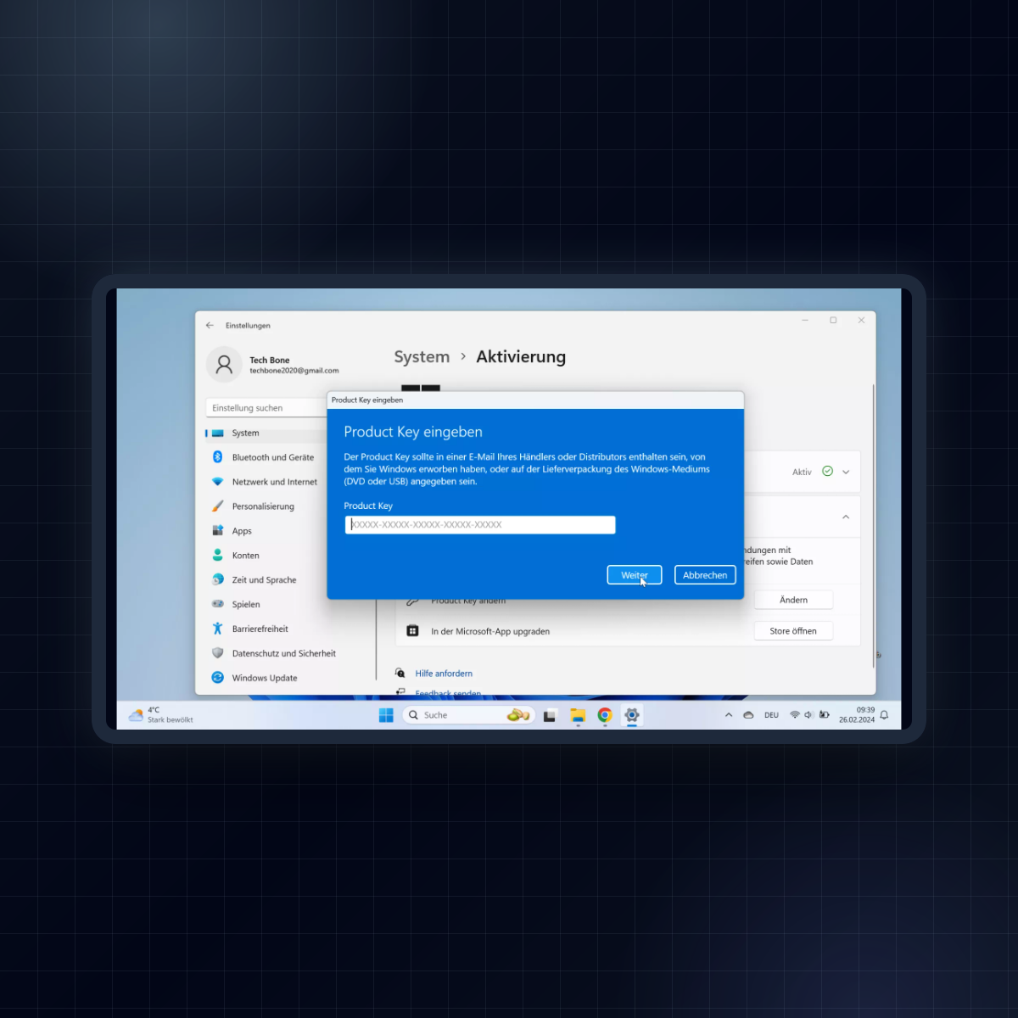Go to System in the breadcrumb
The image size is (1018, 1018).
click(x=422, y=357)
